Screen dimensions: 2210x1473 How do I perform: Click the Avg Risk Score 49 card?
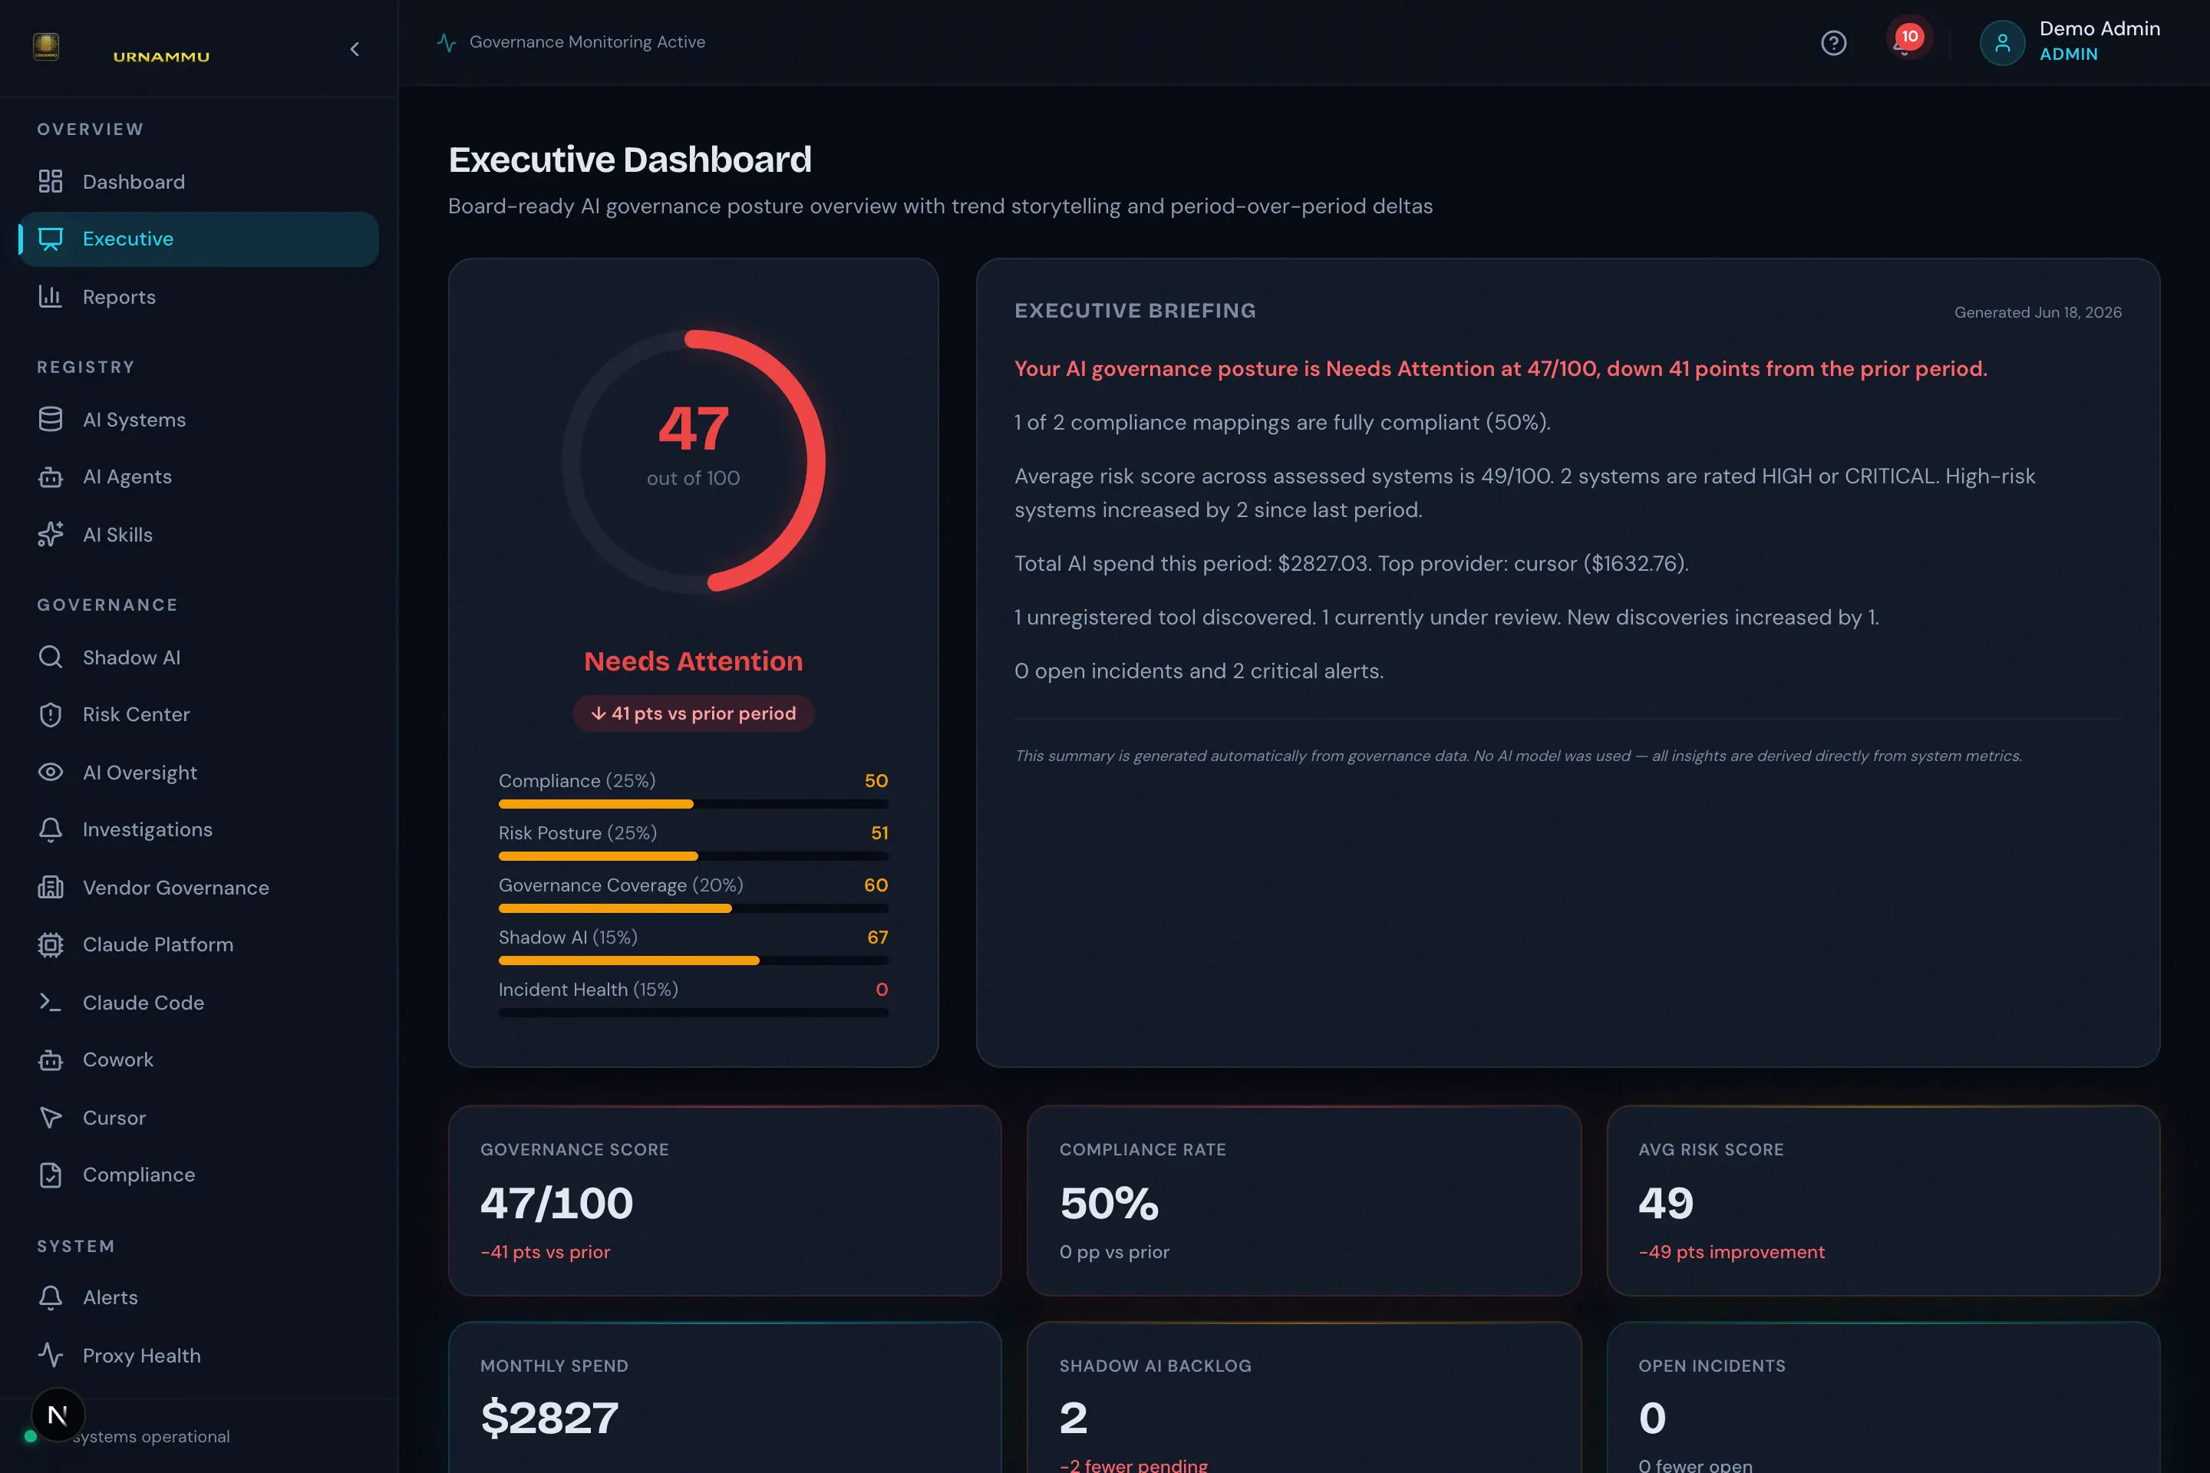(1883, 1201)
